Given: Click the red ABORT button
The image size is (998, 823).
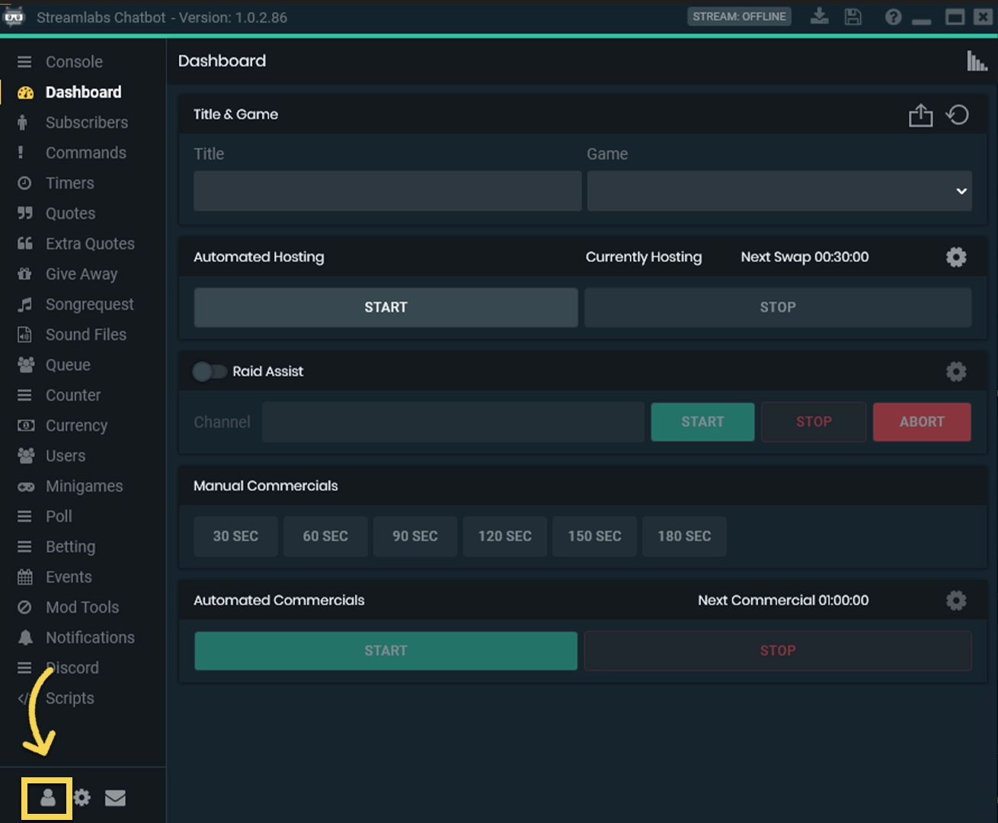Looking at the screenshot, I should (922, 421).
